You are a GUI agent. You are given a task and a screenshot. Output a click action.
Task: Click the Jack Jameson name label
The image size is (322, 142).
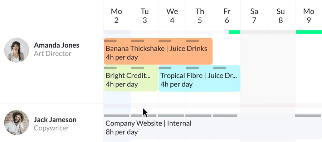pos(55,119)
